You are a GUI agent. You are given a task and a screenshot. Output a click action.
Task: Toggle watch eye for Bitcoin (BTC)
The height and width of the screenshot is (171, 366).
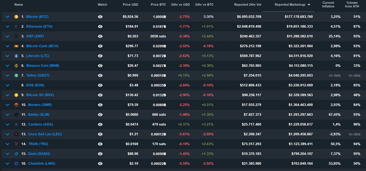100,17
